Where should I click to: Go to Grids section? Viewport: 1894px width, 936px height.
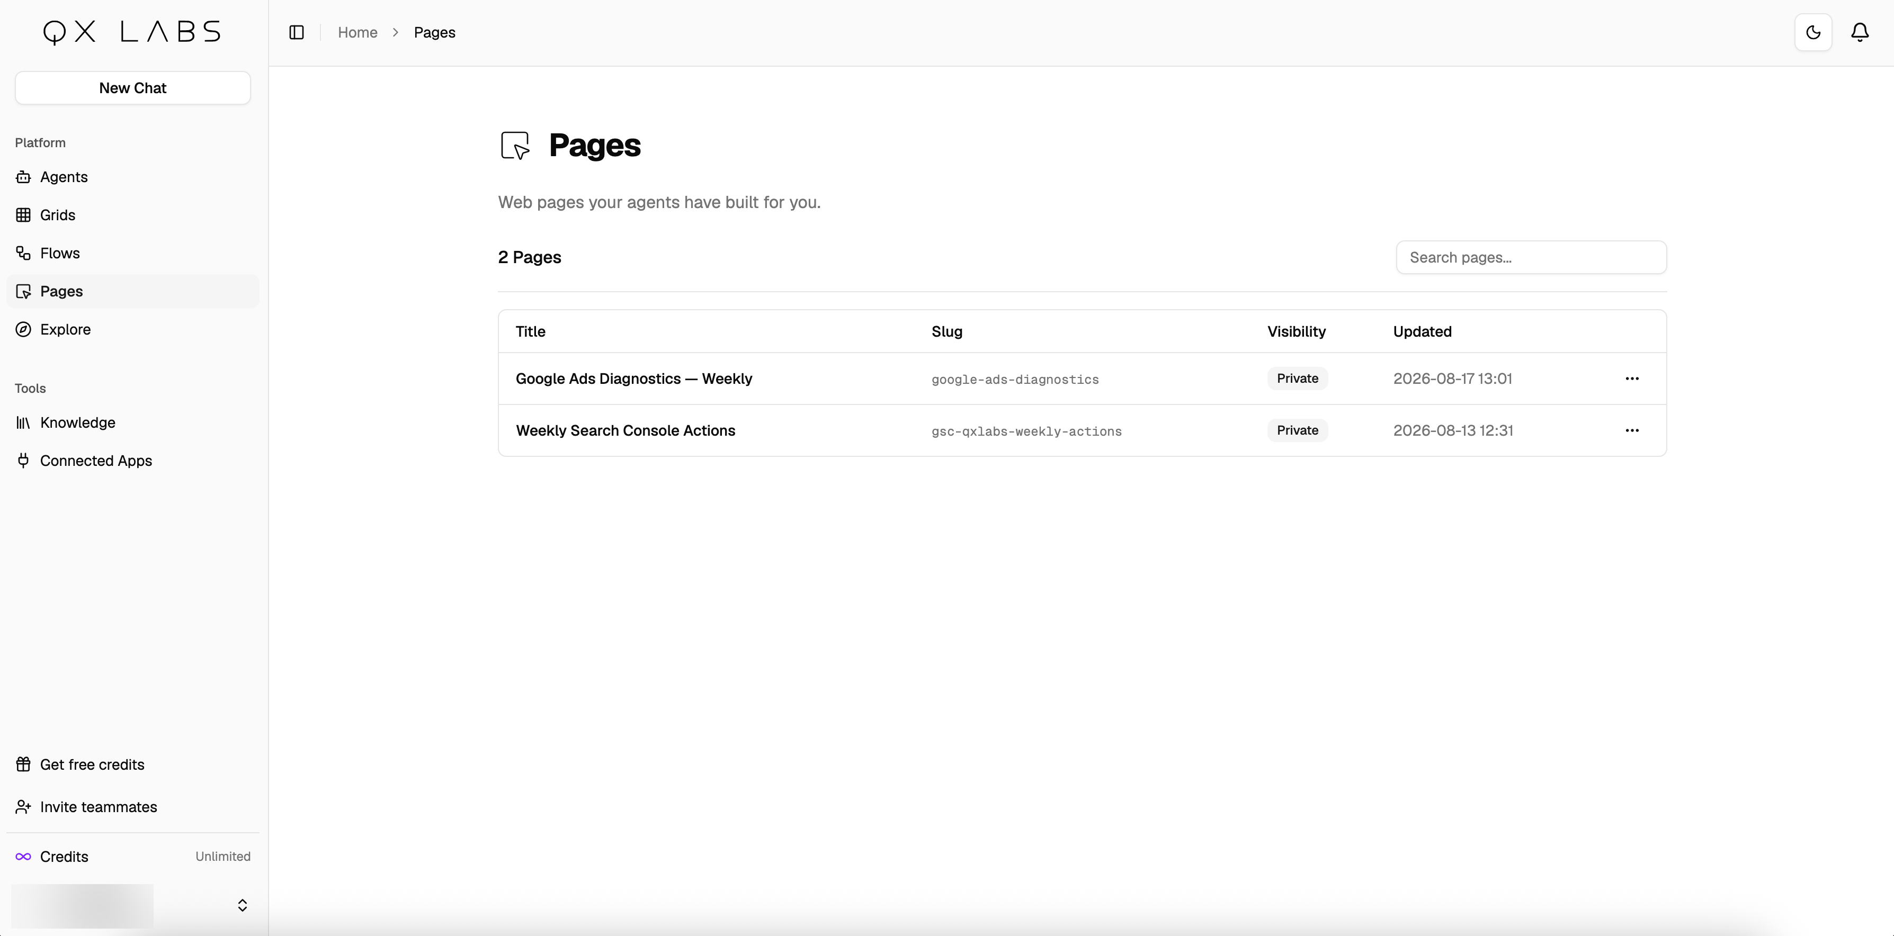coord(132,215)
